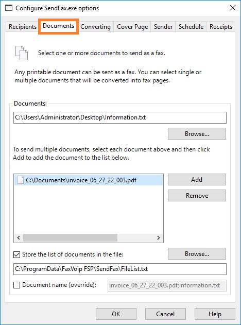Click the Information.txt document path field
The image size is (241, 325).
point(120,117)
